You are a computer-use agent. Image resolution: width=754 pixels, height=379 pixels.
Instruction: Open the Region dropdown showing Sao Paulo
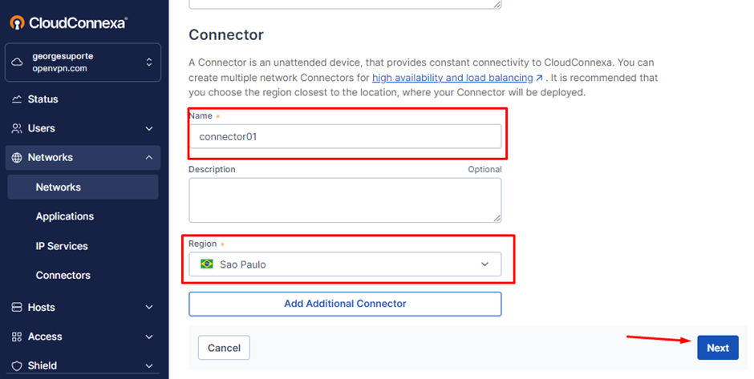(x=345, y=264)
